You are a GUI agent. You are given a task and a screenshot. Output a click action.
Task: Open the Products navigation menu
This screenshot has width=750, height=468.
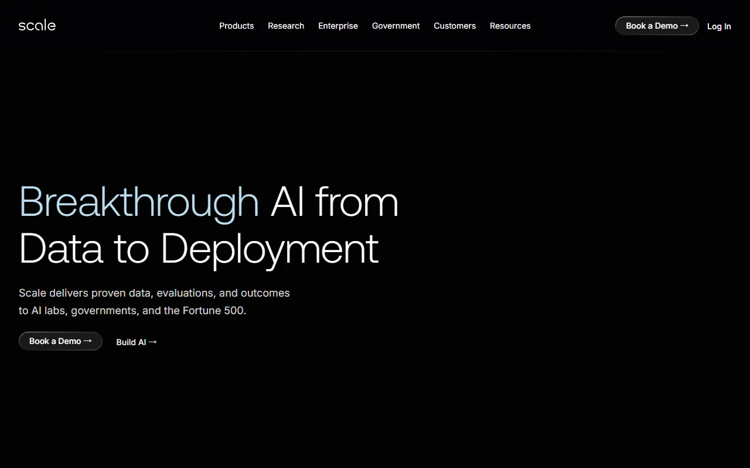(x=236, y=26)
